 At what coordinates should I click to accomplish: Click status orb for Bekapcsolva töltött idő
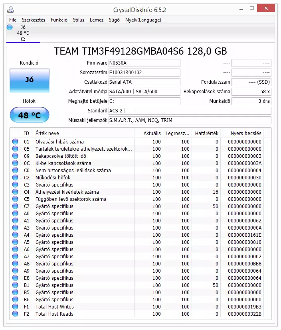coord(15,156)
